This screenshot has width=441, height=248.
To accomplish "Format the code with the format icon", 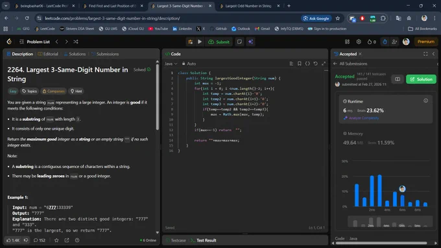I will click(x=291, y=64).
